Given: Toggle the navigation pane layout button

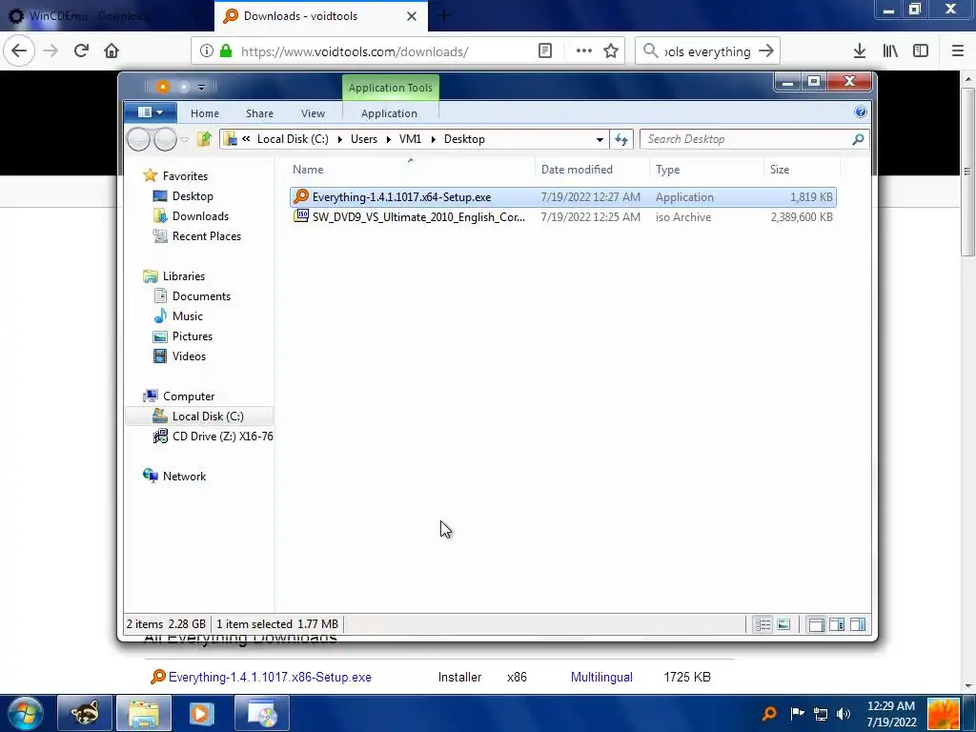Looking at the screenshot, I should tap(816, 624).
